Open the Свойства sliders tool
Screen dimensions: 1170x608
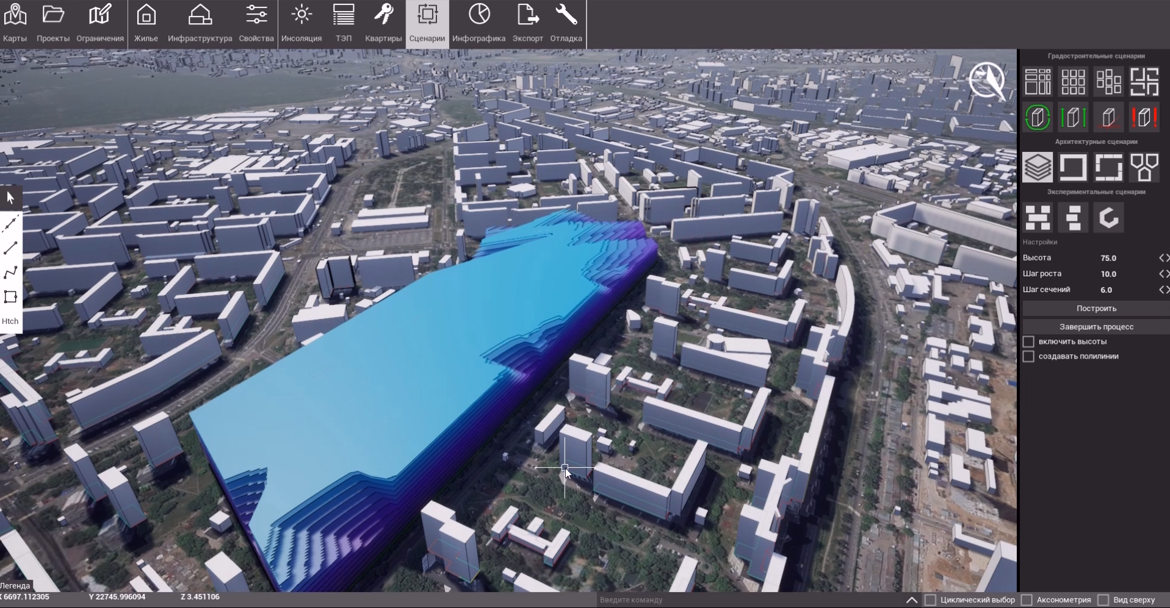(x=256, y=23)
